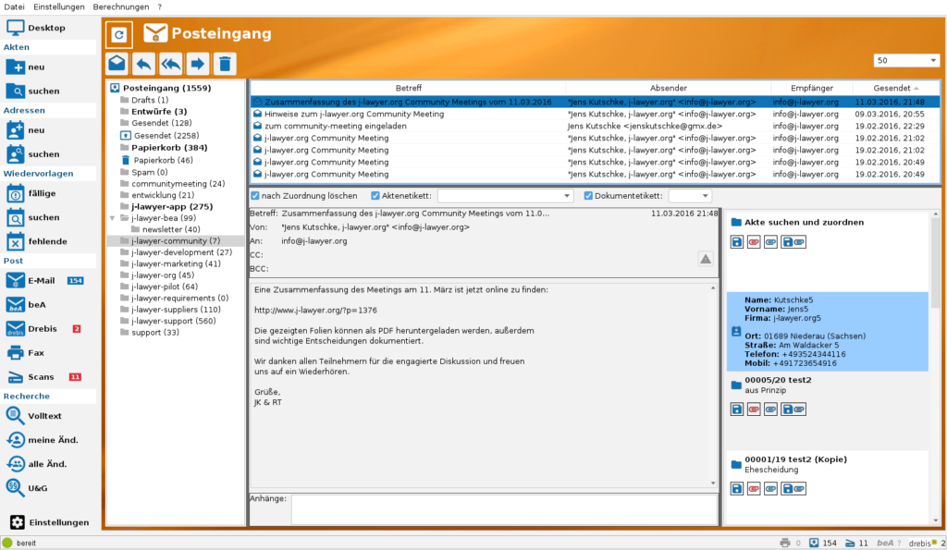
Task: Click the Betreff column header
Action: pyautogui.click(x=408, y=88)
